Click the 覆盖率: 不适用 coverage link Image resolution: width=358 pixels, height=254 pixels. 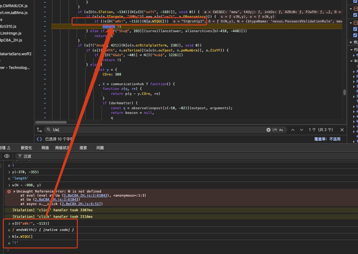tap(327, 139)
